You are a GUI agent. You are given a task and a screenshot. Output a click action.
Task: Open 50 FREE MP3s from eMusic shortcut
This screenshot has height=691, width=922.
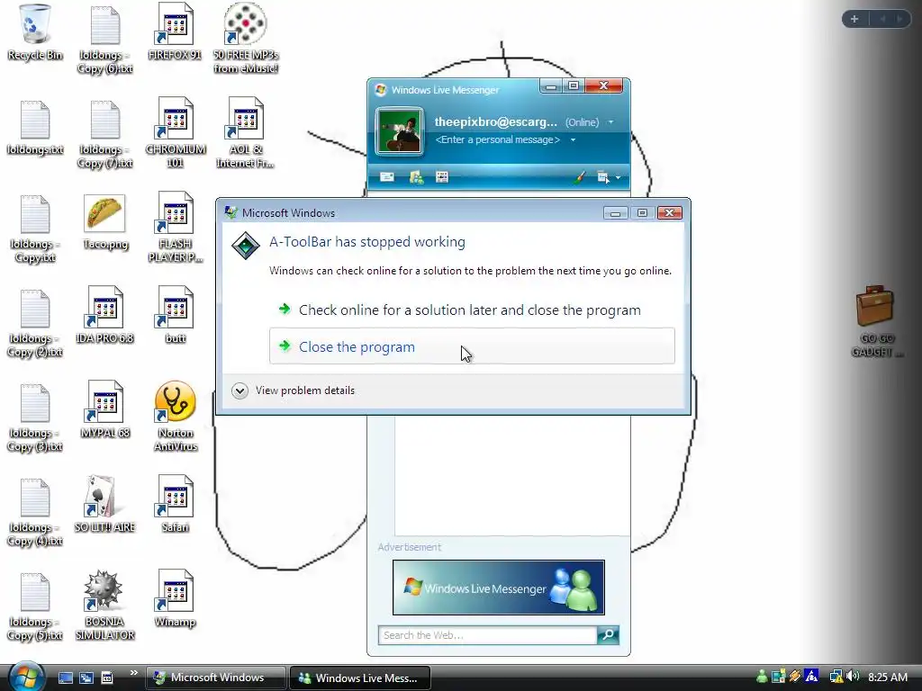click(x=245, y=23)
